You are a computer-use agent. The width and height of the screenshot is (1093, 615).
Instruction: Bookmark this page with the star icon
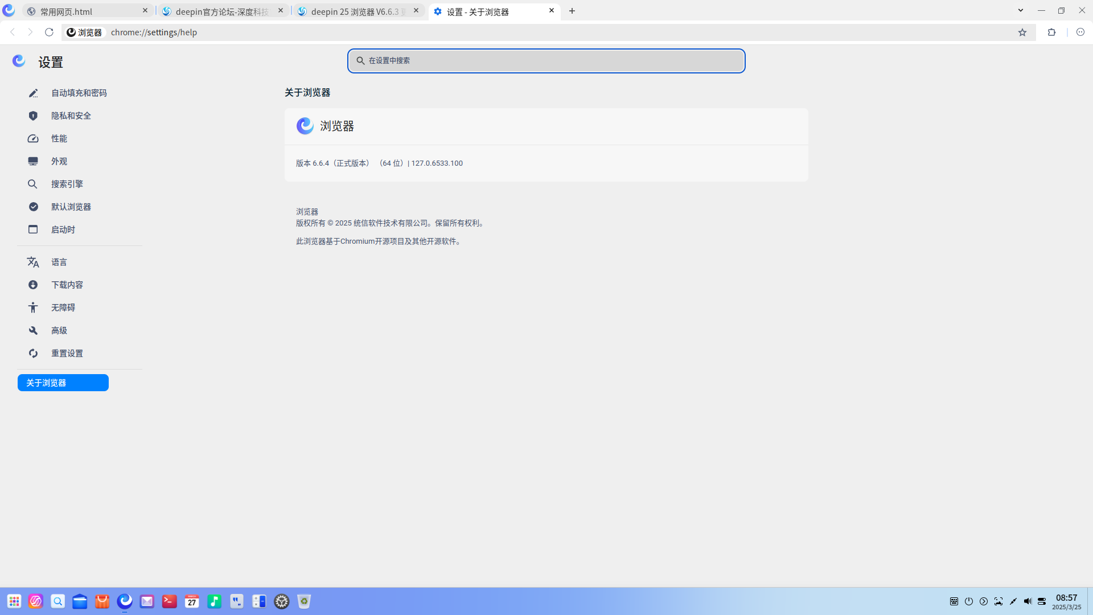(1022, 32)
